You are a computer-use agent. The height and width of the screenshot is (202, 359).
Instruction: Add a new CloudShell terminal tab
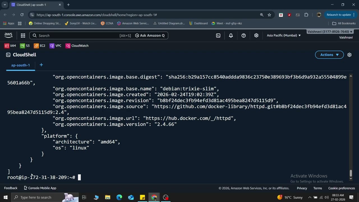41,65
